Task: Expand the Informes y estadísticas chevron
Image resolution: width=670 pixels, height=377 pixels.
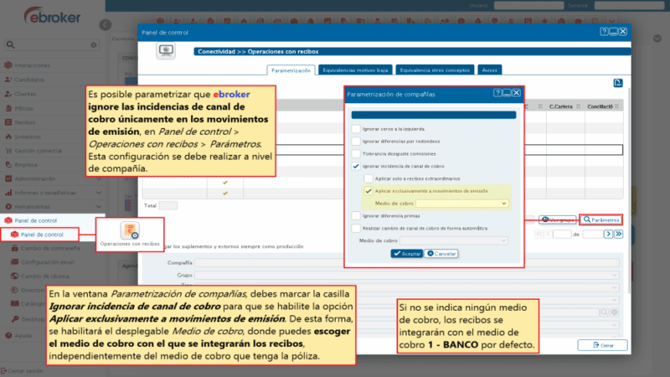Action: 99,193
